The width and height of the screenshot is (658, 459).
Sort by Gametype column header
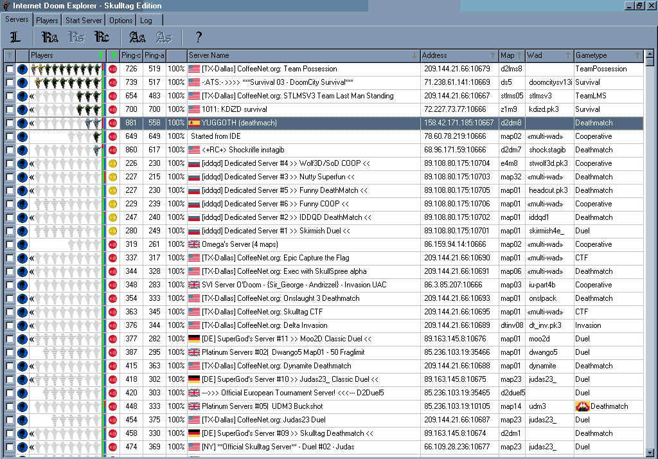609,55
